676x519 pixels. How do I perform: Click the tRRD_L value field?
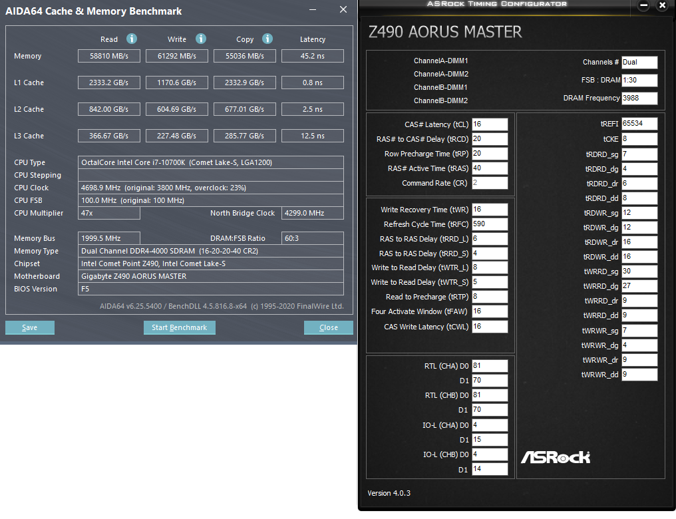[x=490, y=239]
